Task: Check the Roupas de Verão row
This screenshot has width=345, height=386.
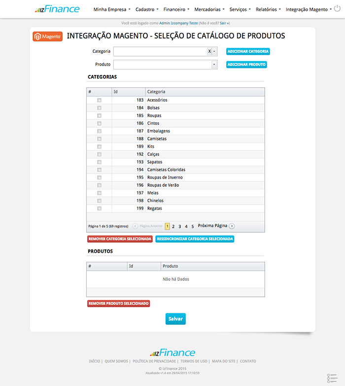Action: [99, 185]
